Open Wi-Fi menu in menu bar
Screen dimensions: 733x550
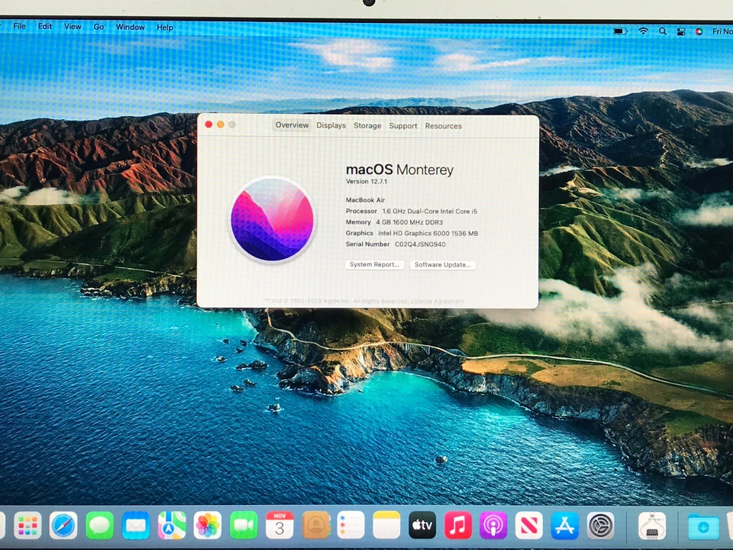pos(644,31)
